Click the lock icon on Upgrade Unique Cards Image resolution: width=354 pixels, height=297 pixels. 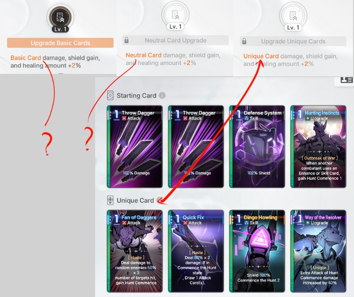(x=244, y=41)
